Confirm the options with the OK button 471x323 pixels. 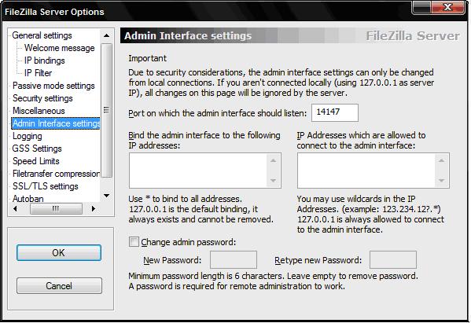tap(59, 253)
